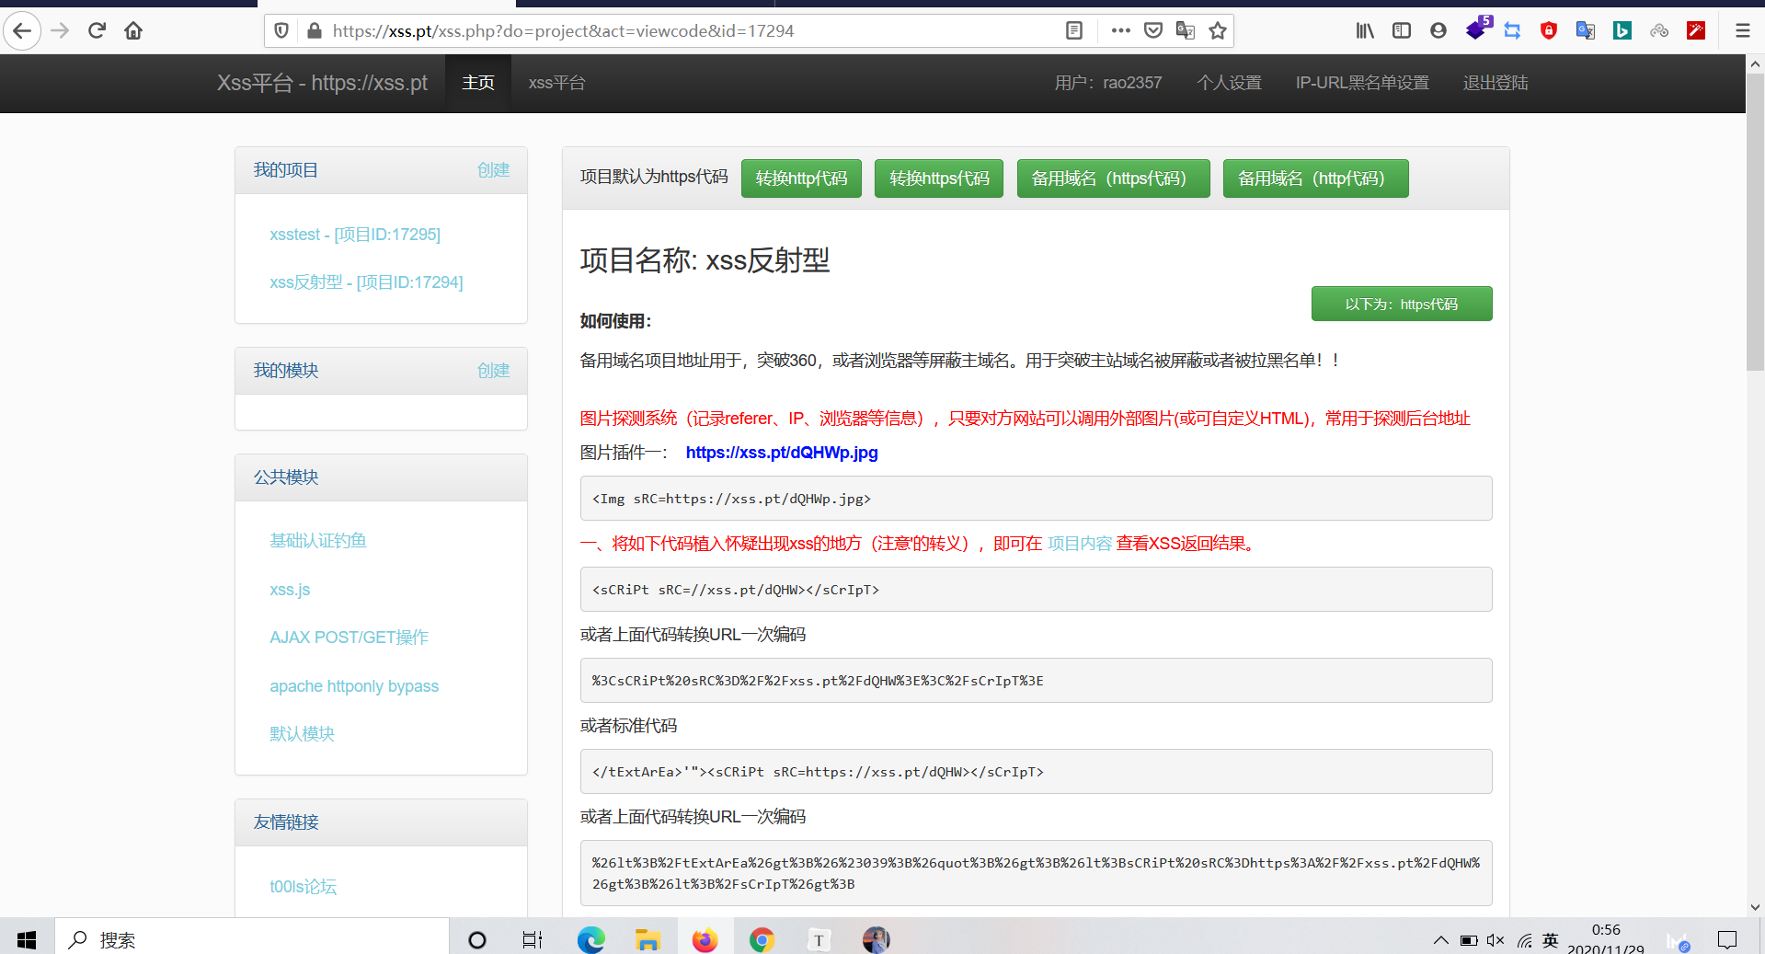The width and height of the screenshot is (1765, 954).
Task: Click the red pen extension icon
Action: (x=1696, y=31)
